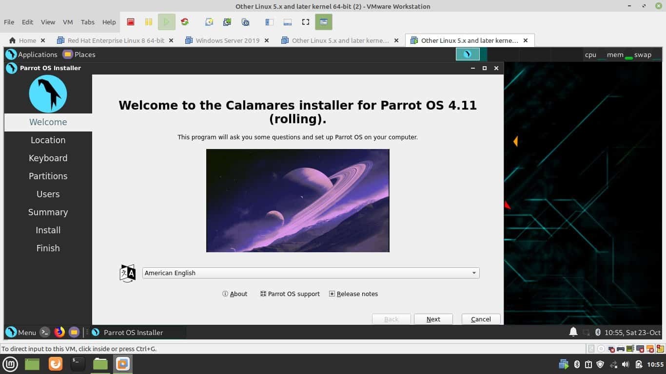Toggle the thumbnail bar toolbar icon
666x374 pixels.
(x=288, y=22)
